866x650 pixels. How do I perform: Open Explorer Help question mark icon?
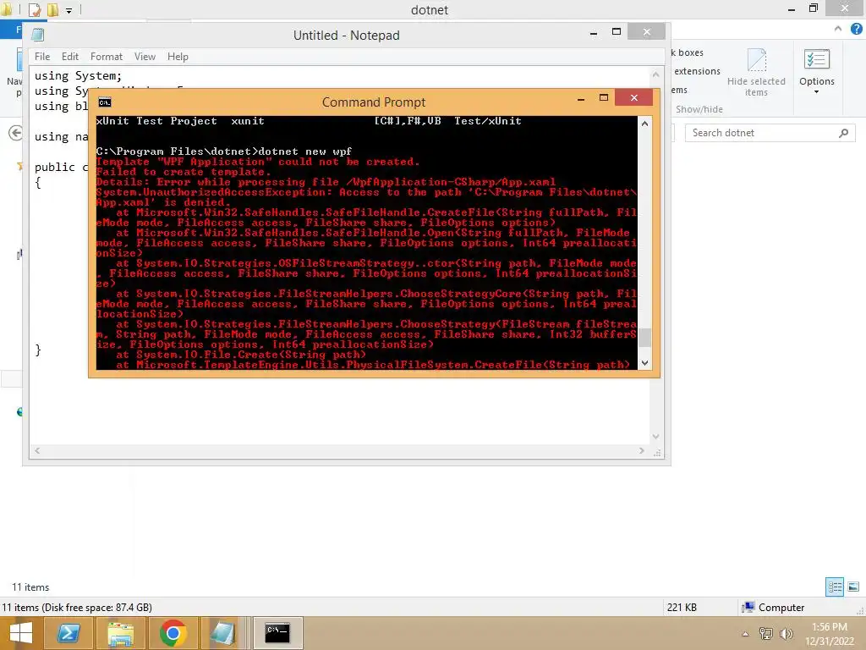pyautogui.click(x=856, y=28)
